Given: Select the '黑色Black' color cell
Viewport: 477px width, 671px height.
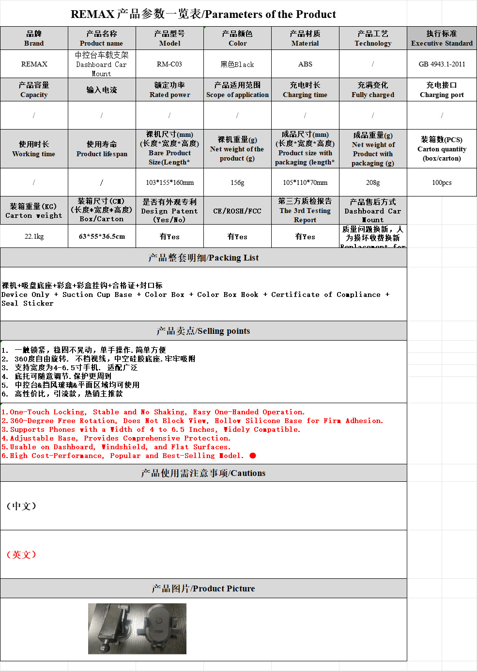Looking at the screenshot, I should [x=237, y=64].
